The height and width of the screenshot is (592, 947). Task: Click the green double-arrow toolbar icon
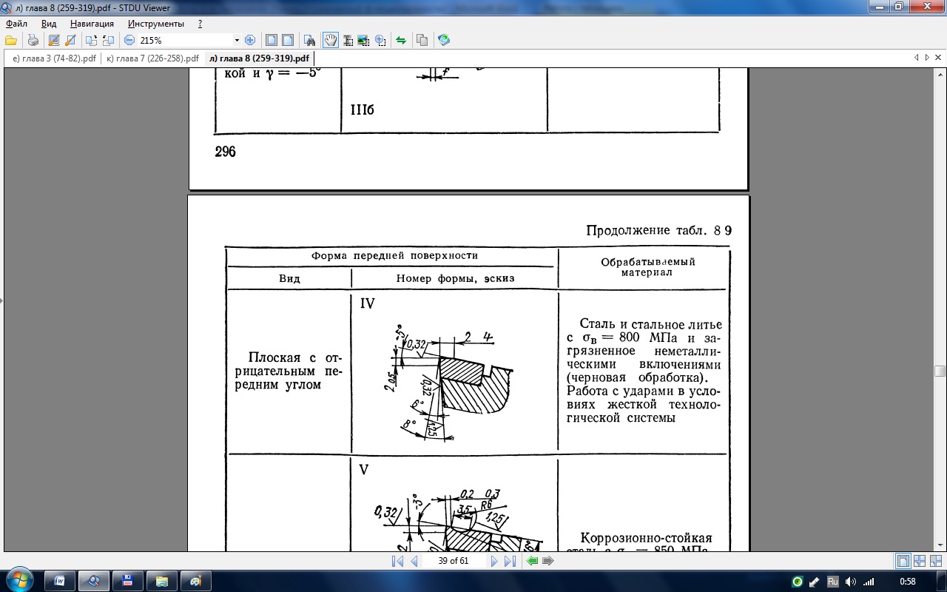[401, 40]
